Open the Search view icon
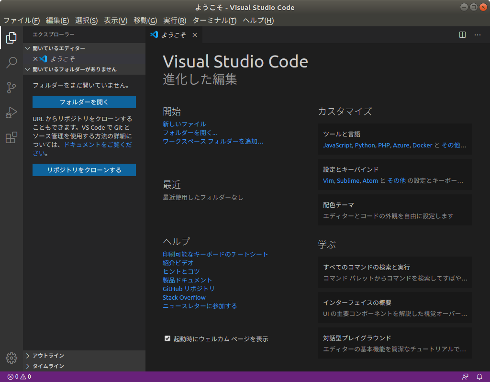Screen dimensions: 490x382 pos(11,63)
